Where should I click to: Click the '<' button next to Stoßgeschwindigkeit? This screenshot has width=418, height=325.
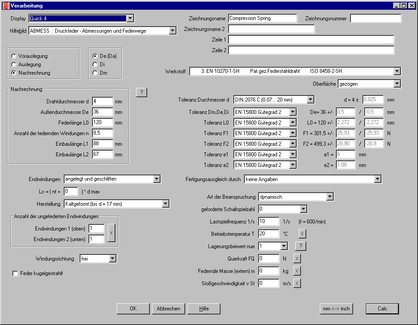(x=297, y=283)
